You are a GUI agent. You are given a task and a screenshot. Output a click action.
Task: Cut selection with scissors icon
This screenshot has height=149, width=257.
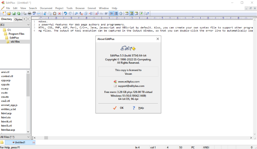[45, 13]
